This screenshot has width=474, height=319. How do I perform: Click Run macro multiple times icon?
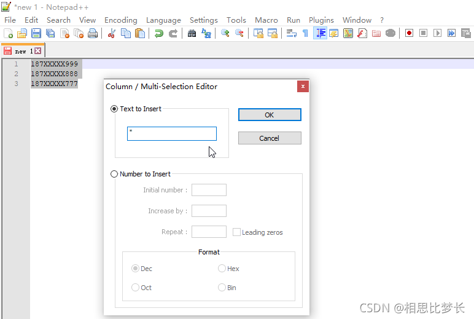click(x=452, y=33)
